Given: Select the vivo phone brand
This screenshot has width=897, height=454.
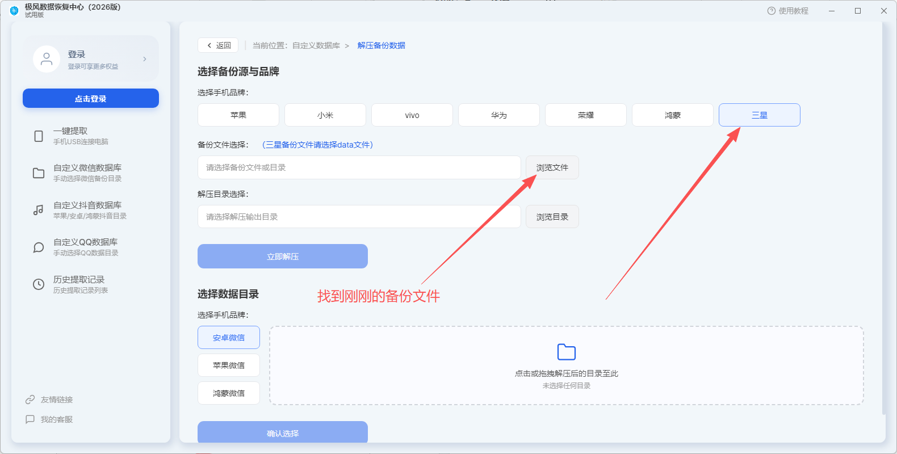Looking at the screenshot, I should 412,115.
